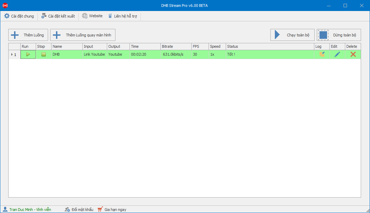The image size is (370, 213).
Task: Run the DHB stream with play icon
Action: (28, 54)
